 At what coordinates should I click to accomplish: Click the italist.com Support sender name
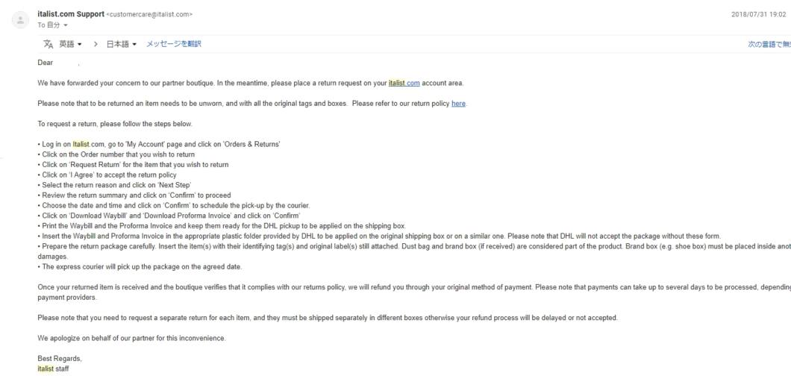(x=71, y=14)
